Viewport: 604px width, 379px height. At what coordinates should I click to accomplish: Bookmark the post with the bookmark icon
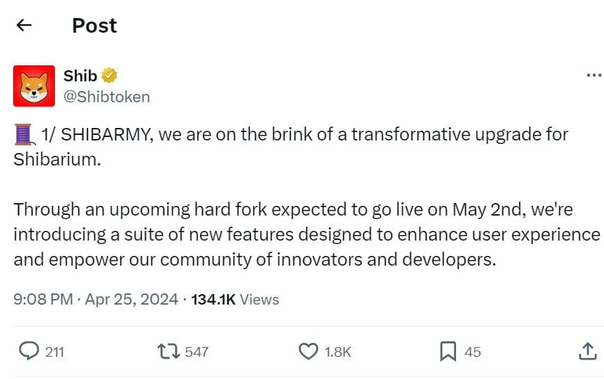pos(448,352)
